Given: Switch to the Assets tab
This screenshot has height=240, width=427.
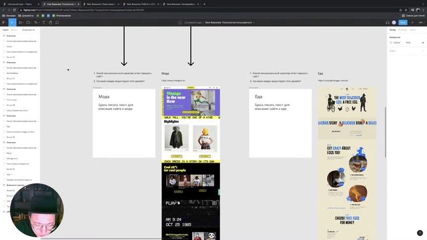Looking at the screenshot, I should click(14, 29).
